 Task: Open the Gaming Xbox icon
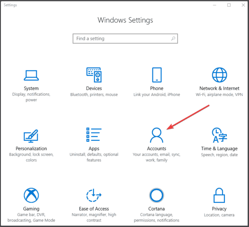pyautogui.click(x=31, y=195)
